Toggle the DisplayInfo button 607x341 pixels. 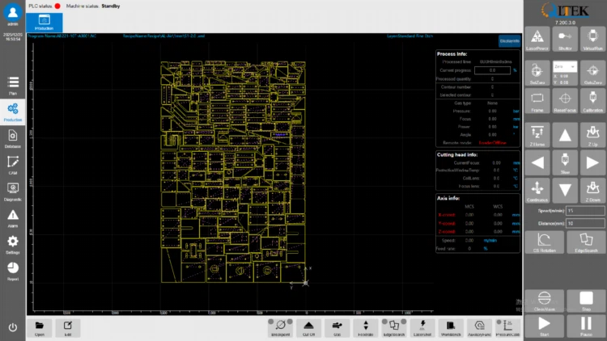pyautogui.click(x=509, y=41)
